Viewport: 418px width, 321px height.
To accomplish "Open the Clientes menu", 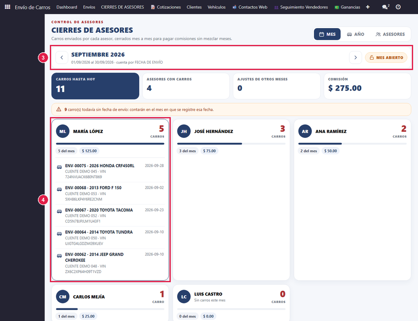I will 194,7.
